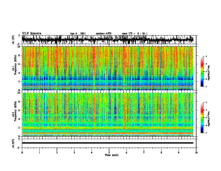Click time axis tick label '4'

click(x=92, y=153)
